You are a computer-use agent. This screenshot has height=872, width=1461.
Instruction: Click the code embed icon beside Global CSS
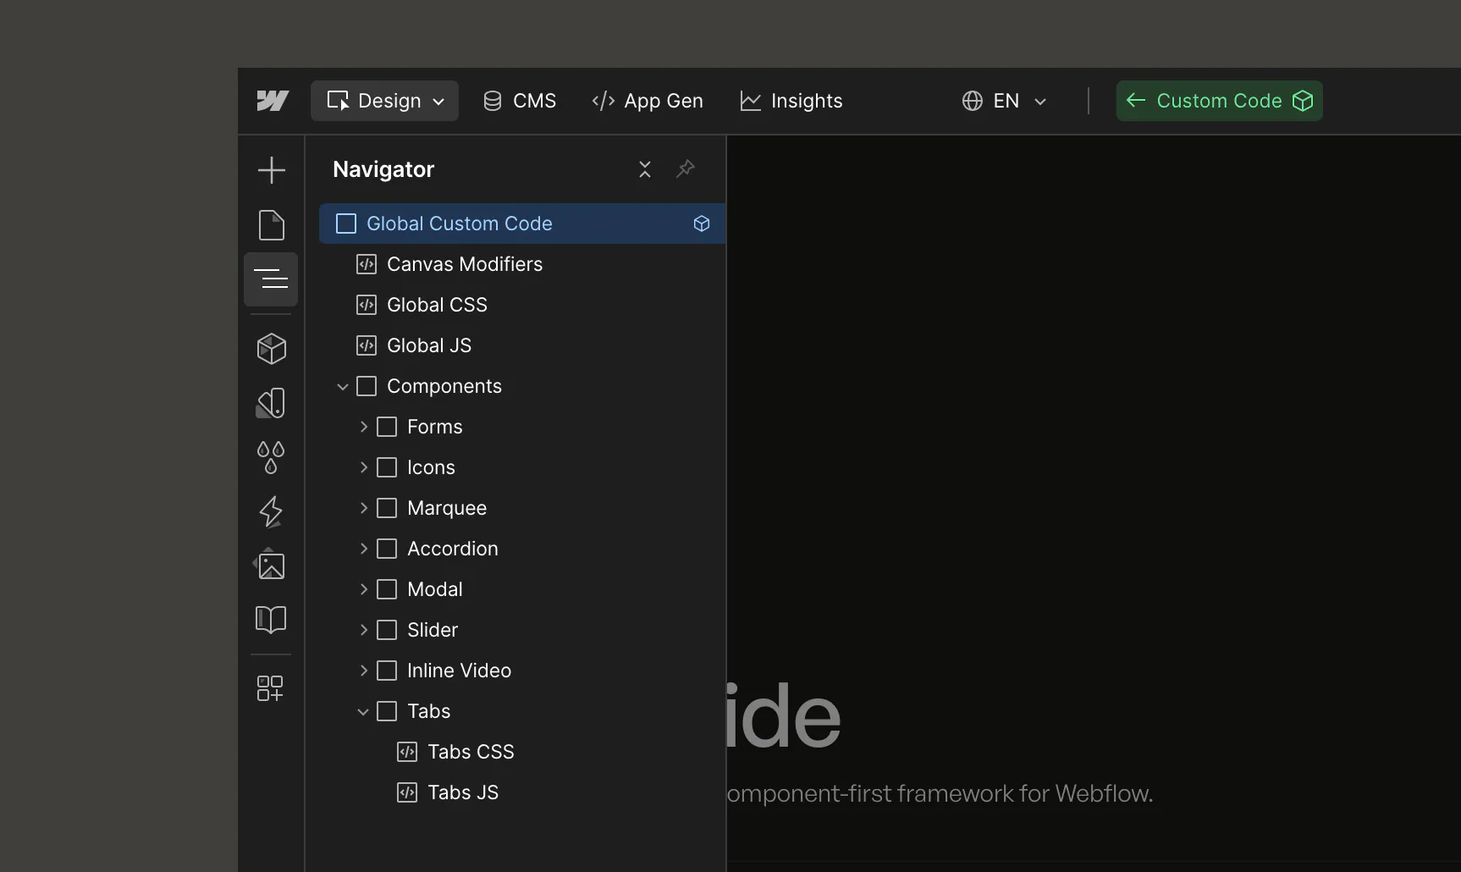[x=367, y=305]
